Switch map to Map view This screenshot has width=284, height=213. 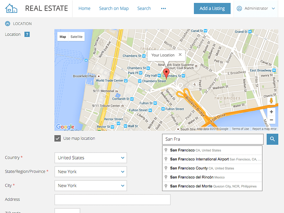(63, 37)
